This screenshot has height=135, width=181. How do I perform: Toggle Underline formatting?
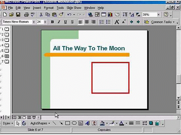(x=65, y=22)
